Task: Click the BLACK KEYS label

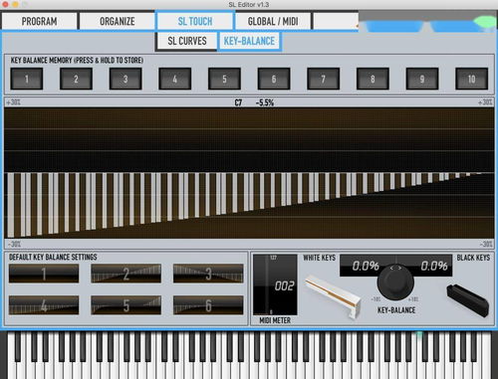Action: 473,258
